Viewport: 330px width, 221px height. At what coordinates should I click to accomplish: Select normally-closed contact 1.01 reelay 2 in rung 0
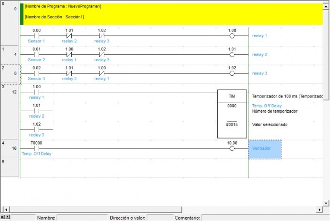pyautogui.click(x=69, y=36)
